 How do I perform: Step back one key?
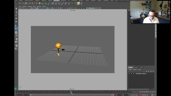(x=145, y=92)
